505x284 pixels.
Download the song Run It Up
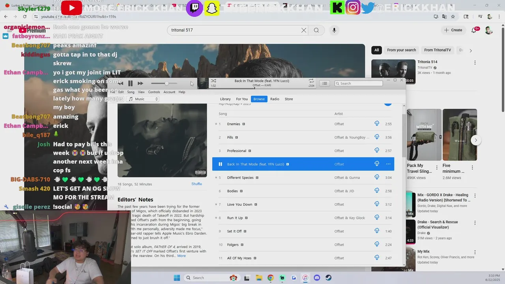click(x=377, y=217)
